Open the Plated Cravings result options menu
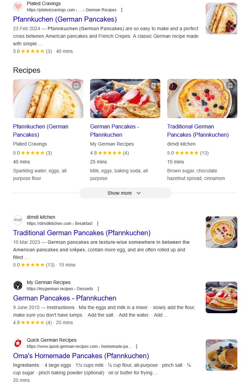 click(x=121, y=10)
